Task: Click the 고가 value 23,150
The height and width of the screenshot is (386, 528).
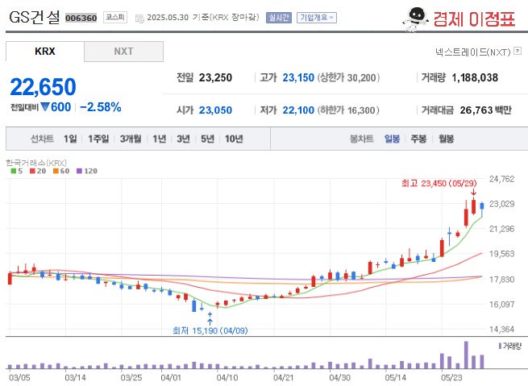Action: (x=298, y=77)
